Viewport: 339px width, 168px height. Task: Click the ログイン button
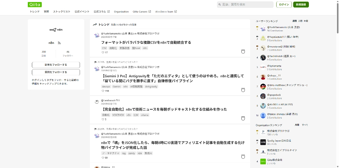click(x=284, y=4)
